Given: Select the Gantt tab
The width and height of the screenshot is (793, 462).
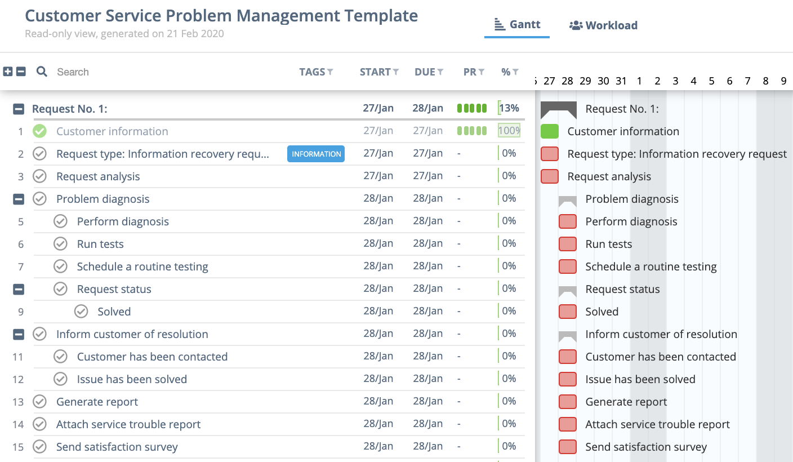Looking at the screenshot, I should pyautogui.click(x=516, y=24).
